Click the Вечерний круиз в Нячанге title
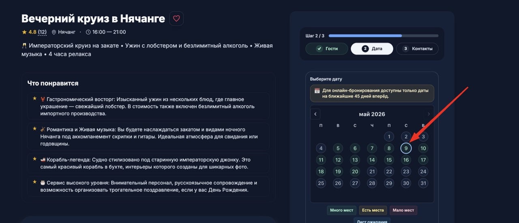The height and width of the screenshot is (223, 519). [x=93, y=19]
